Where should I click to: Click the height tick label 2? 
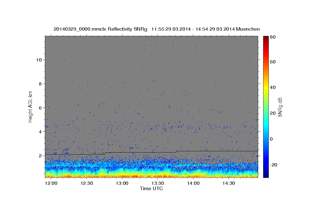point(40,156)
